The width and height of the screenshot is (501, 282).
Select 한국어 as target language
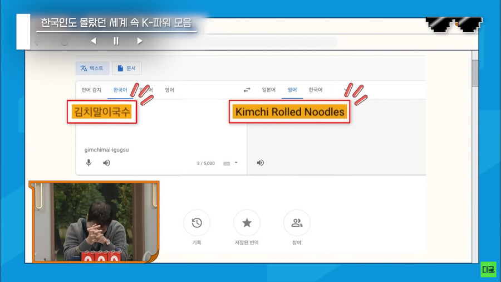316,90
